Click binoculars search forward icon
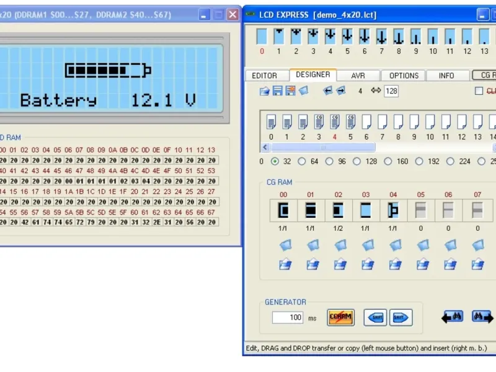496x372 pixels. click(x=482, y=317)
